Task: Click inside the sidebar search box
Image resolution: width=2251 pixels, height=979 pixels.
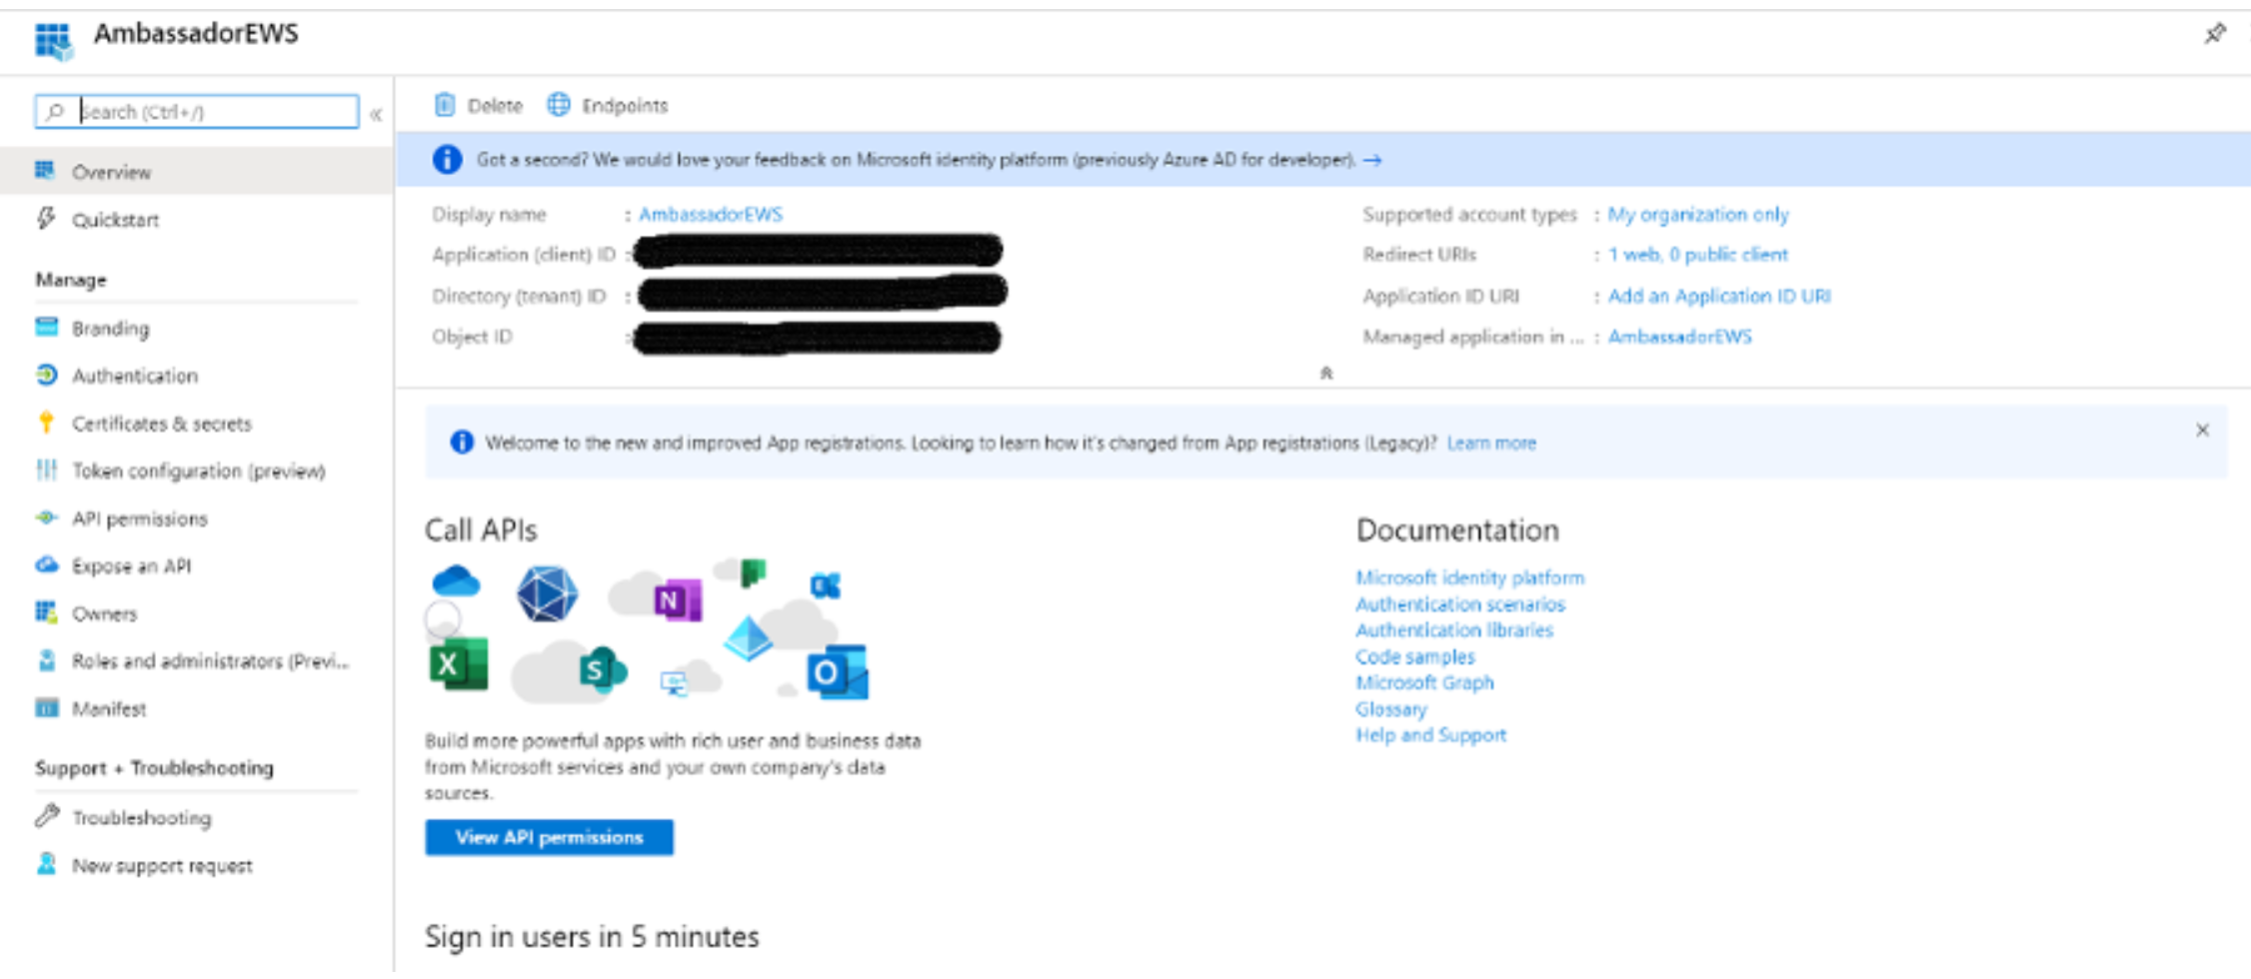Action: [200, 111]
